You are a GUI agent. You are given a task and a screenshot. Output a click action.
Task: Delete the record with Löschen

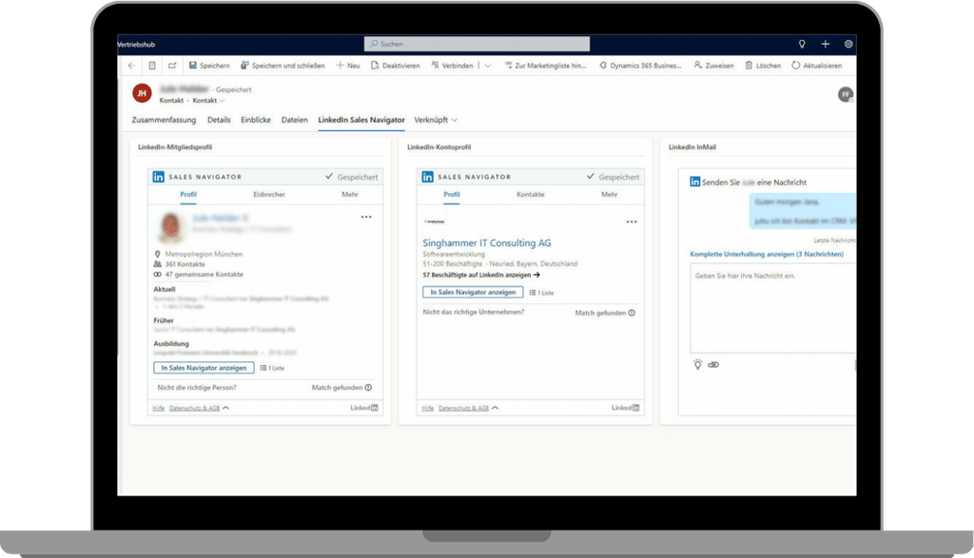tap(763, 66)
